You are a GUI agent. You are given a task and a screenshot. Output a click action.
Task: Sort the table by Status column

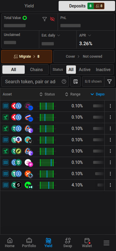tap(47, 94)
